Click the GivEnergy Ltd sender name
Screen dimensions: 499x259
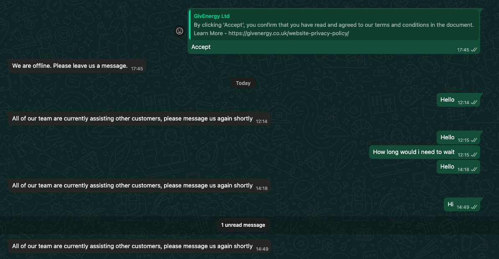click(x=212, y=16)
